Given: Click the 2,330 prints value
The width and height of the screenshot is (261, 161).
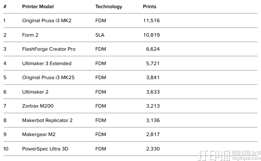Looking at the screenshot, I should click(x=153, y=149).
